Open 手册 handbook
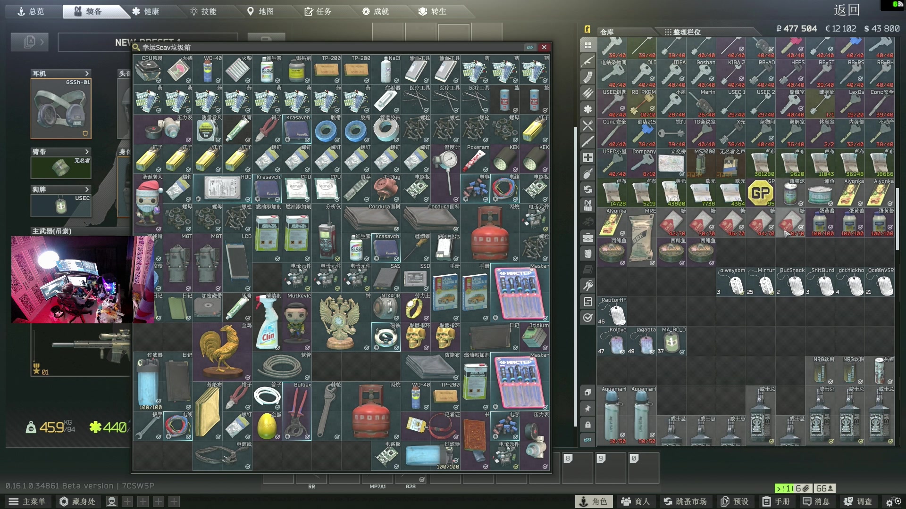906x509 pixels. 776,501
